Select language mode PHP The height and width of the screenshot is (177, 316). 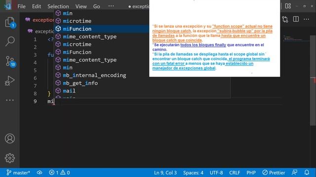click(251, 173)
